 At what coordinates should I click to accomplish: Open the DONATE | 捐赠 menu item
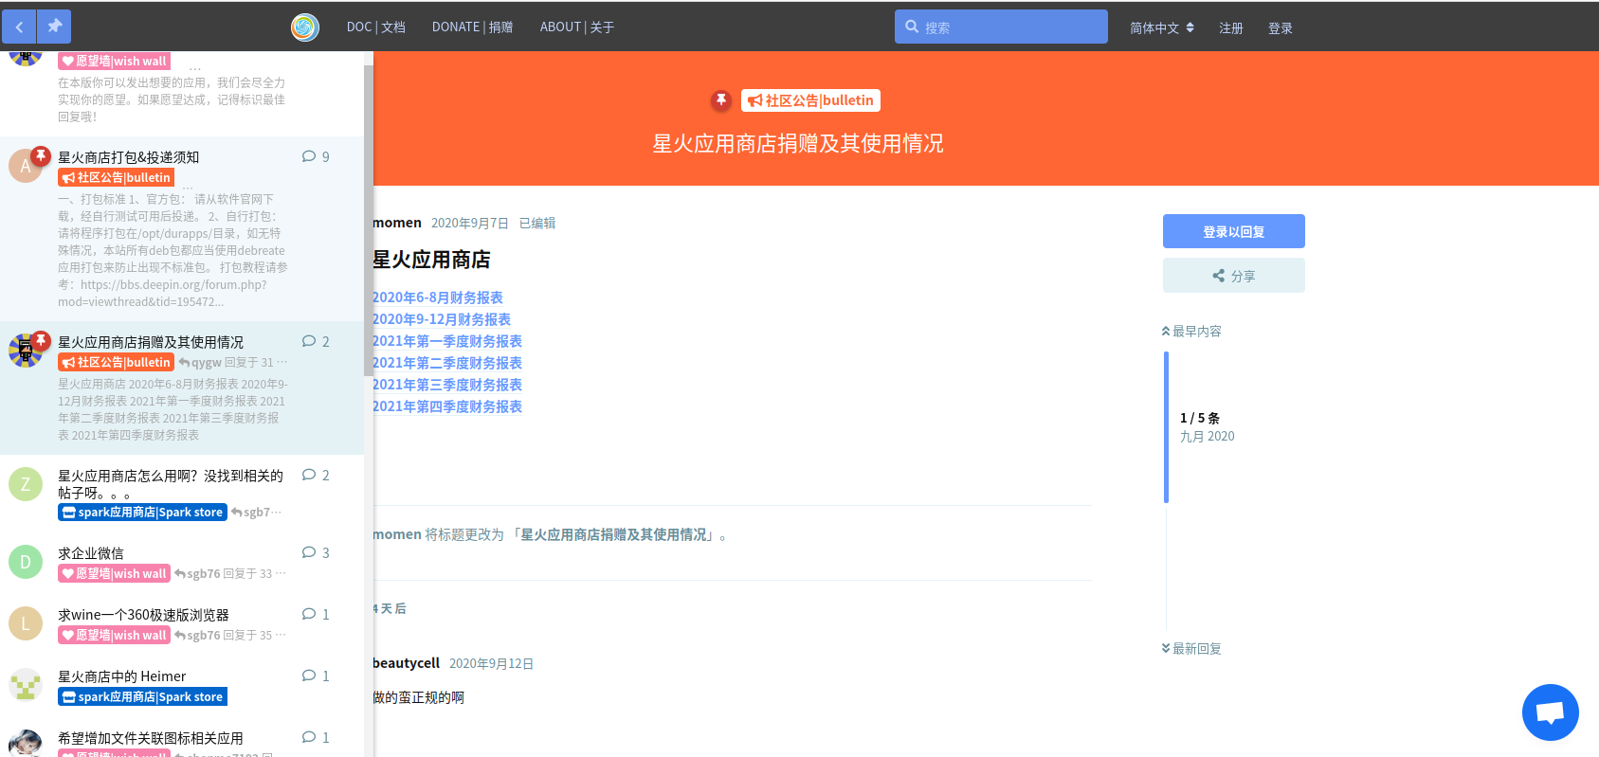(472, 27)
